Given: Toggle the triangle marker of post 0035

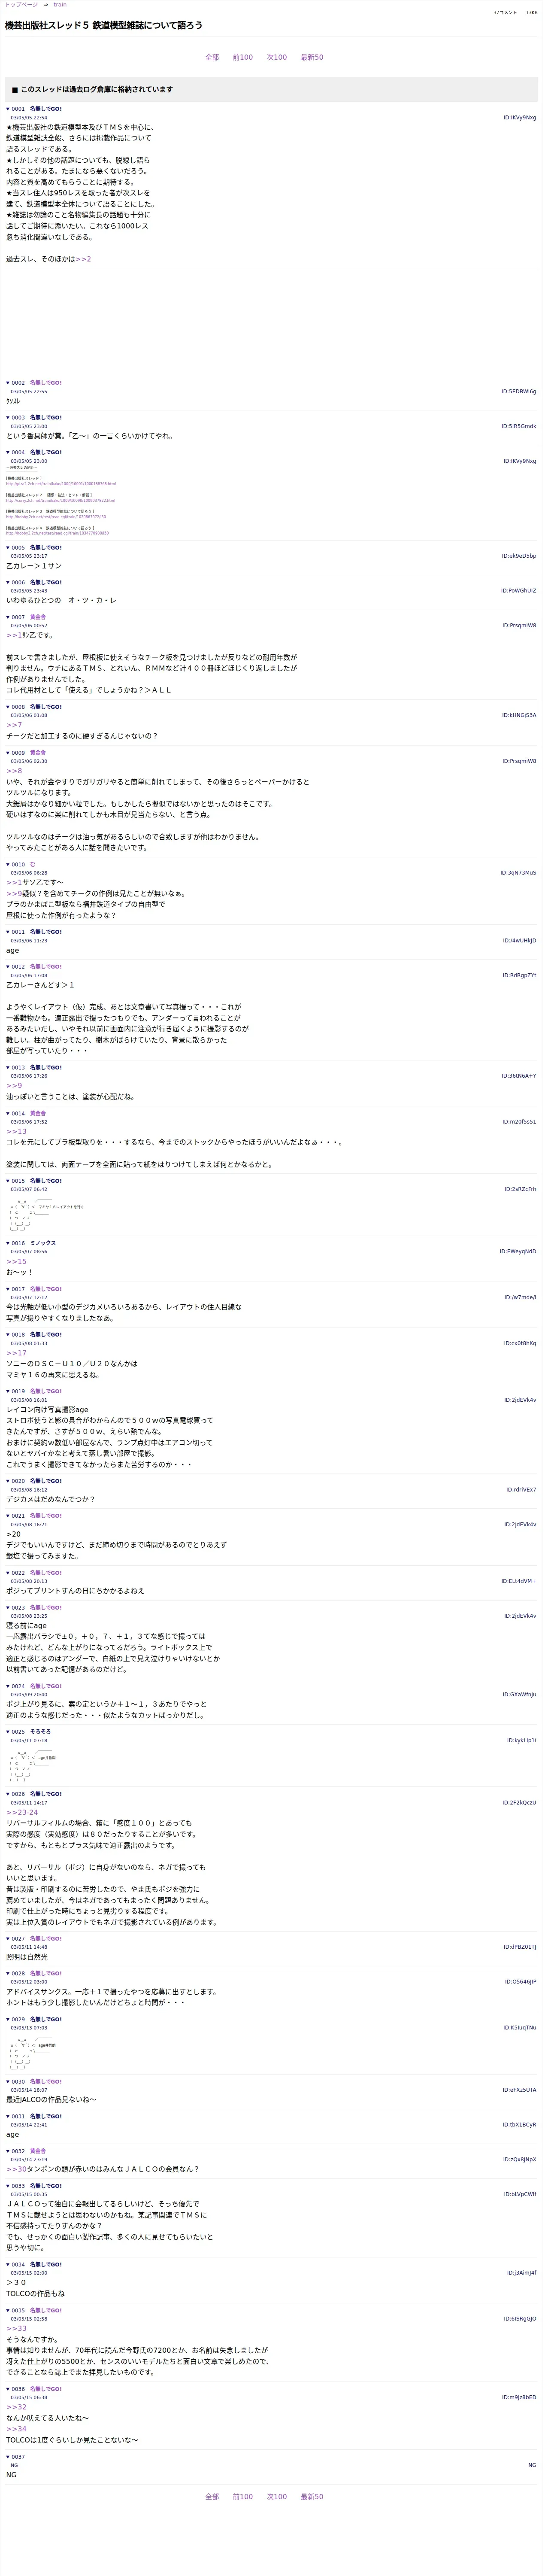Looking at the screenshot, I should [8, 2311].
